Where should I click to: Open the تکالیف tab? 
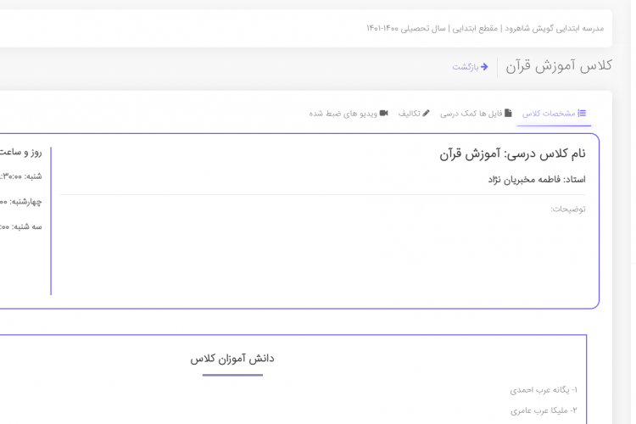[x=414, y=114]
